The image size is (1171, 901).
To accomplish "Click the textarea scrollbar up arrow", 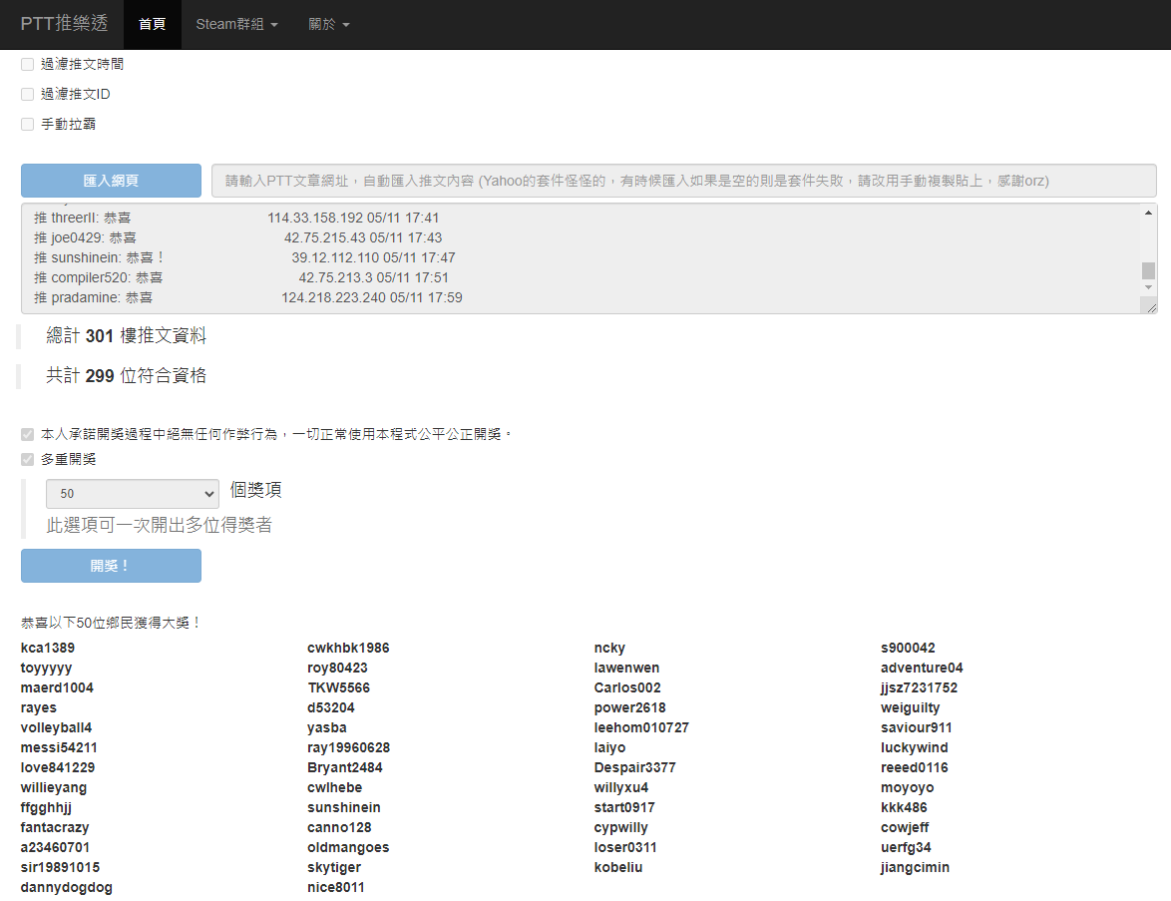I will pos(1148,213).
